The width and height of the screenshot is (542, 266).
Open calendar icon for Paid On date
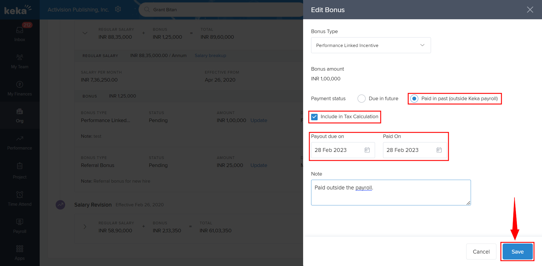(439, 150)
